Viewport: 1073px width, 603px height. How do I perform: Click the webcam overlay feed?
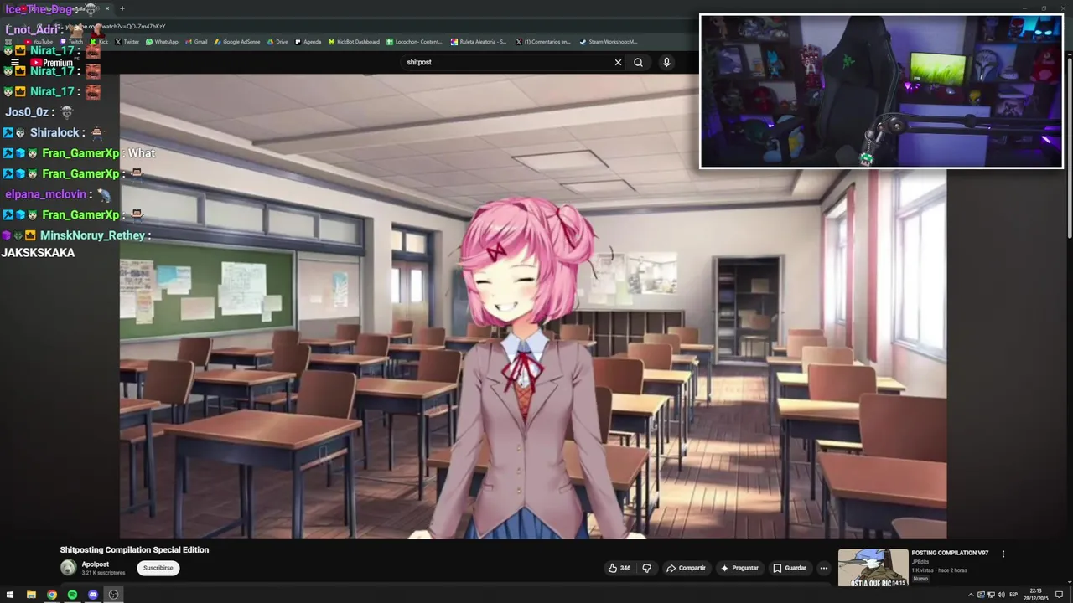click(x=881, y=90)
